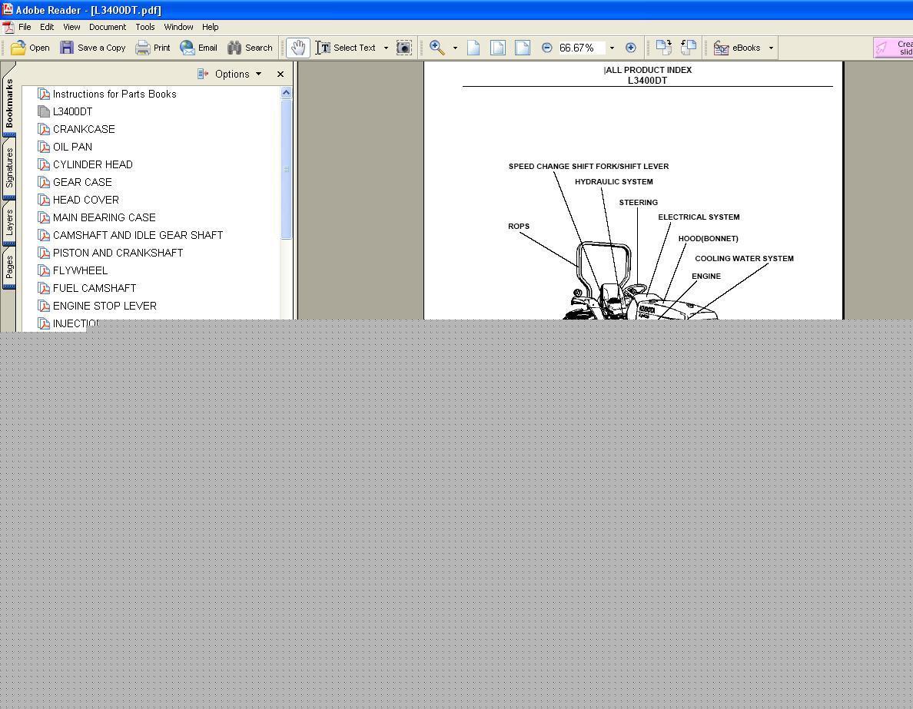913x709 pixels.
Task: Open the Document menu
Action: [107, 27]
